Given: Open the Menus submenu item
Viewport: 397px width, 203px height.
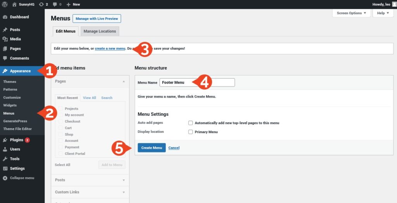Looking at the screenshot, I should click(x=9, y=114).
